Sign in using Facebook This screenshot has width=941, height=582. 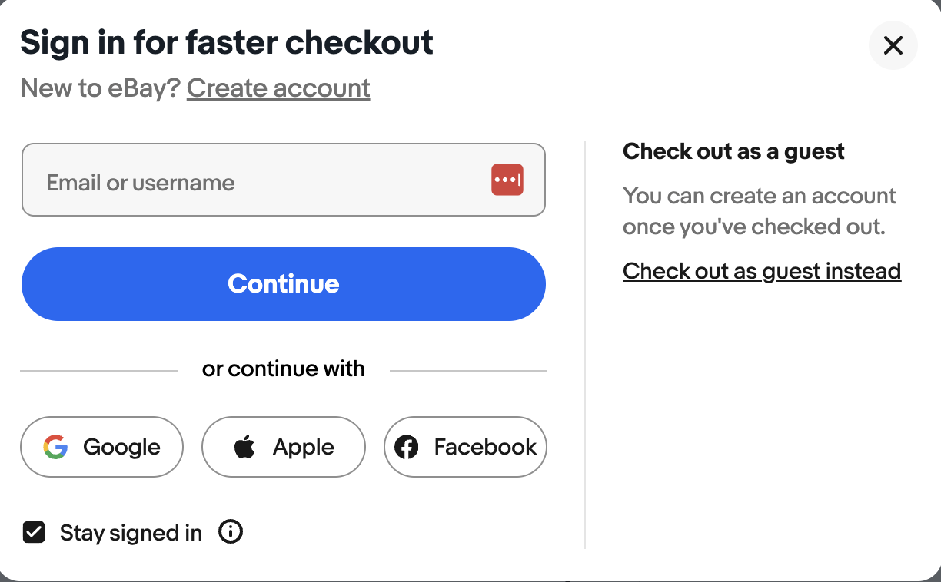pos(465,446)
